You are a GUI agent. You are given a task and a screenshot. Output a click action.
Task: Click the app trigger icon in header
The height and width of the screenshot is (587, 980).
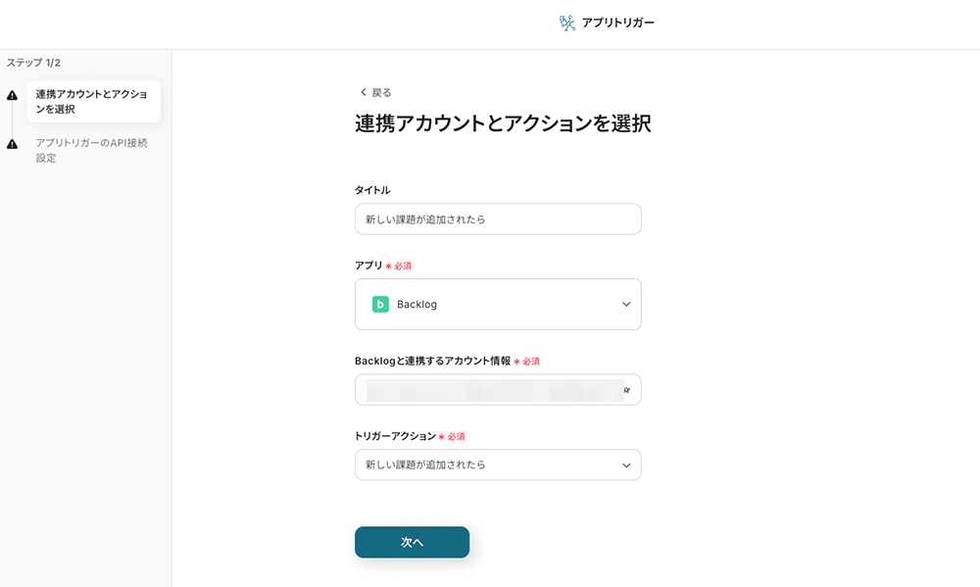point(567,23)
